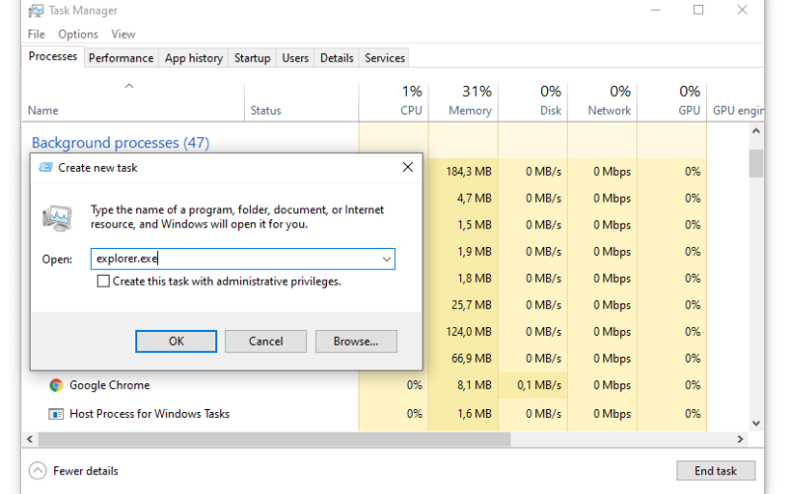Confirm new task with OK button

(x=177, y=341)
